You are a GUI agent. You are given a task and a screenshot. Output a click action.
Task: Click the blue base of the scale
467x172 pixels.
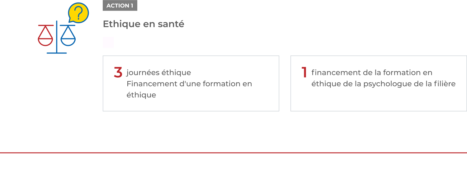(x=57, y=53)
